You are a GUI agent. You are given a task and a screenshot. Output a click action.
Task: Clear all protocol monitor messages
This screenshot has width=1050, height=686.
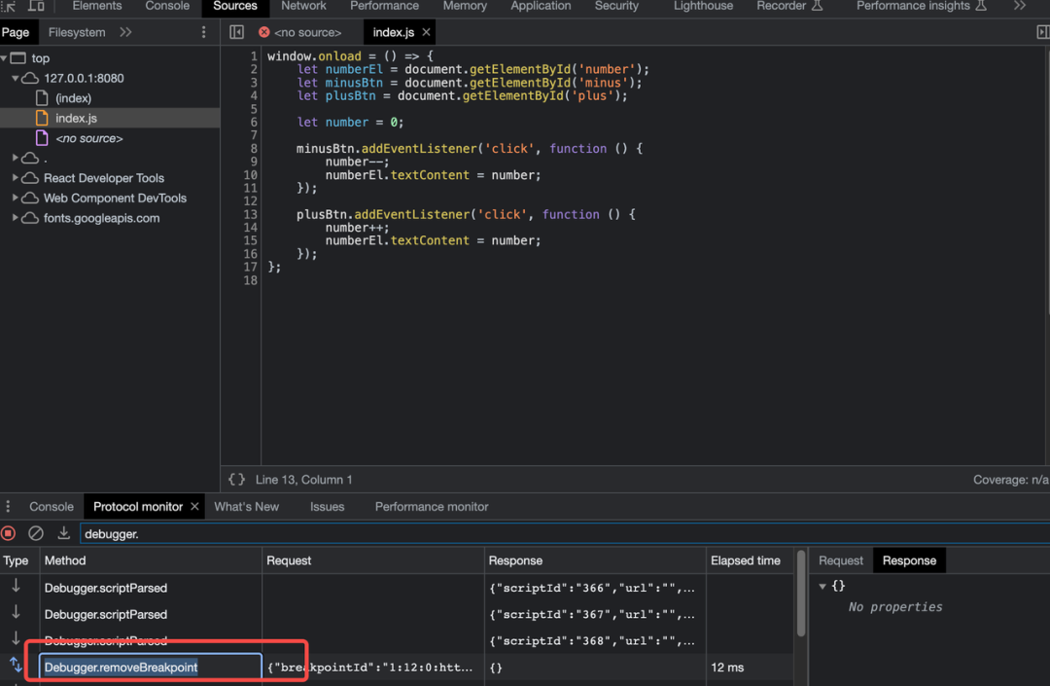click(x=36, y=533)
